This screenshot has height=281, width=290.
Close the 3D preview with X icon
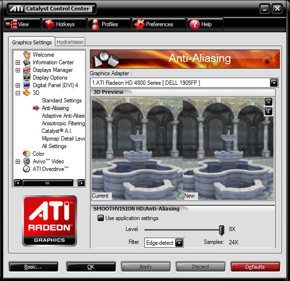(x=269, y=102)
